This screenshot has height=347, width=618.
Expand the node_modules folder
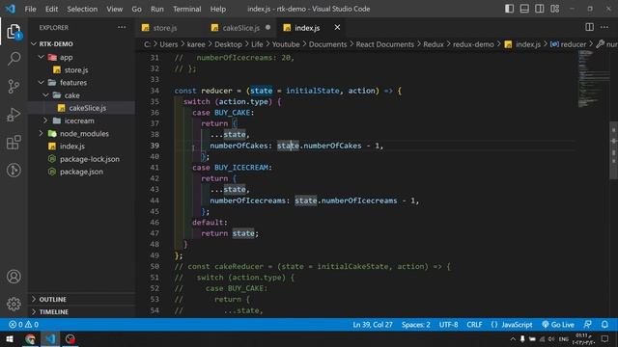84,134
